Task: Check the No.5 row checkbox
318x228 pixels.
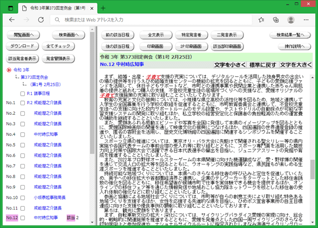Action: [x=22, y=145]
